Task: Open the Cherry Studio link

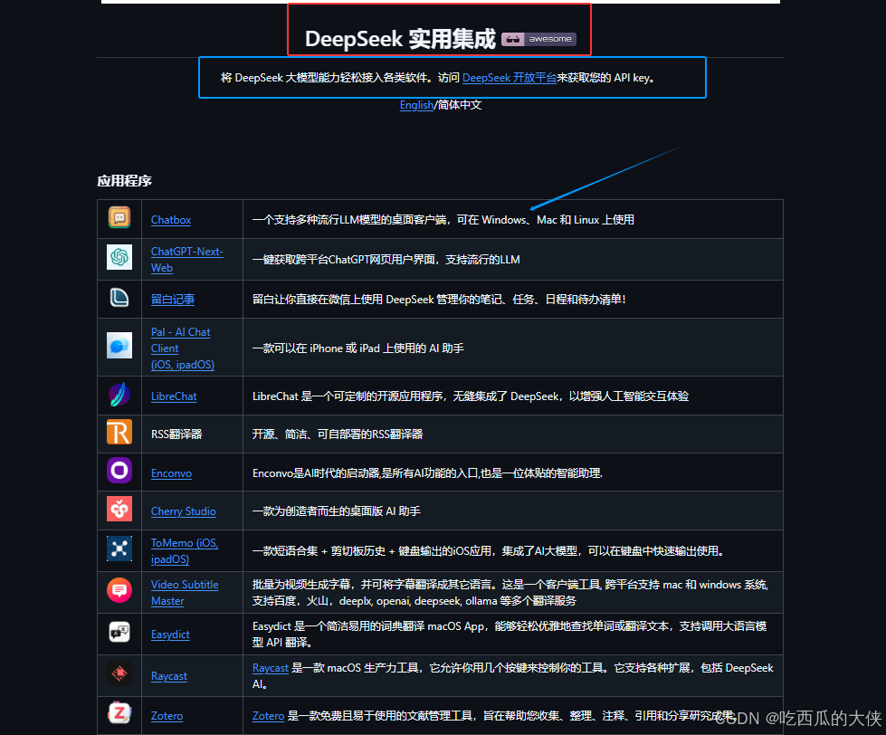Action: (183, 511)
